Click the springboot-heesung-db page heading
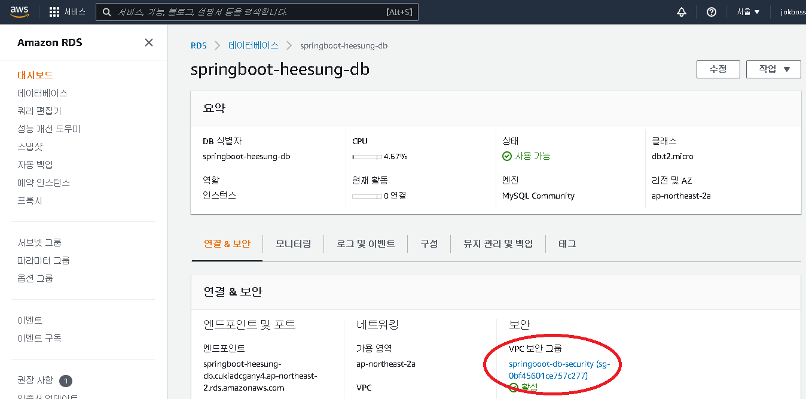The height and width of the screenshot is (399, 806). pyautogui.click(x=280, y=69)
